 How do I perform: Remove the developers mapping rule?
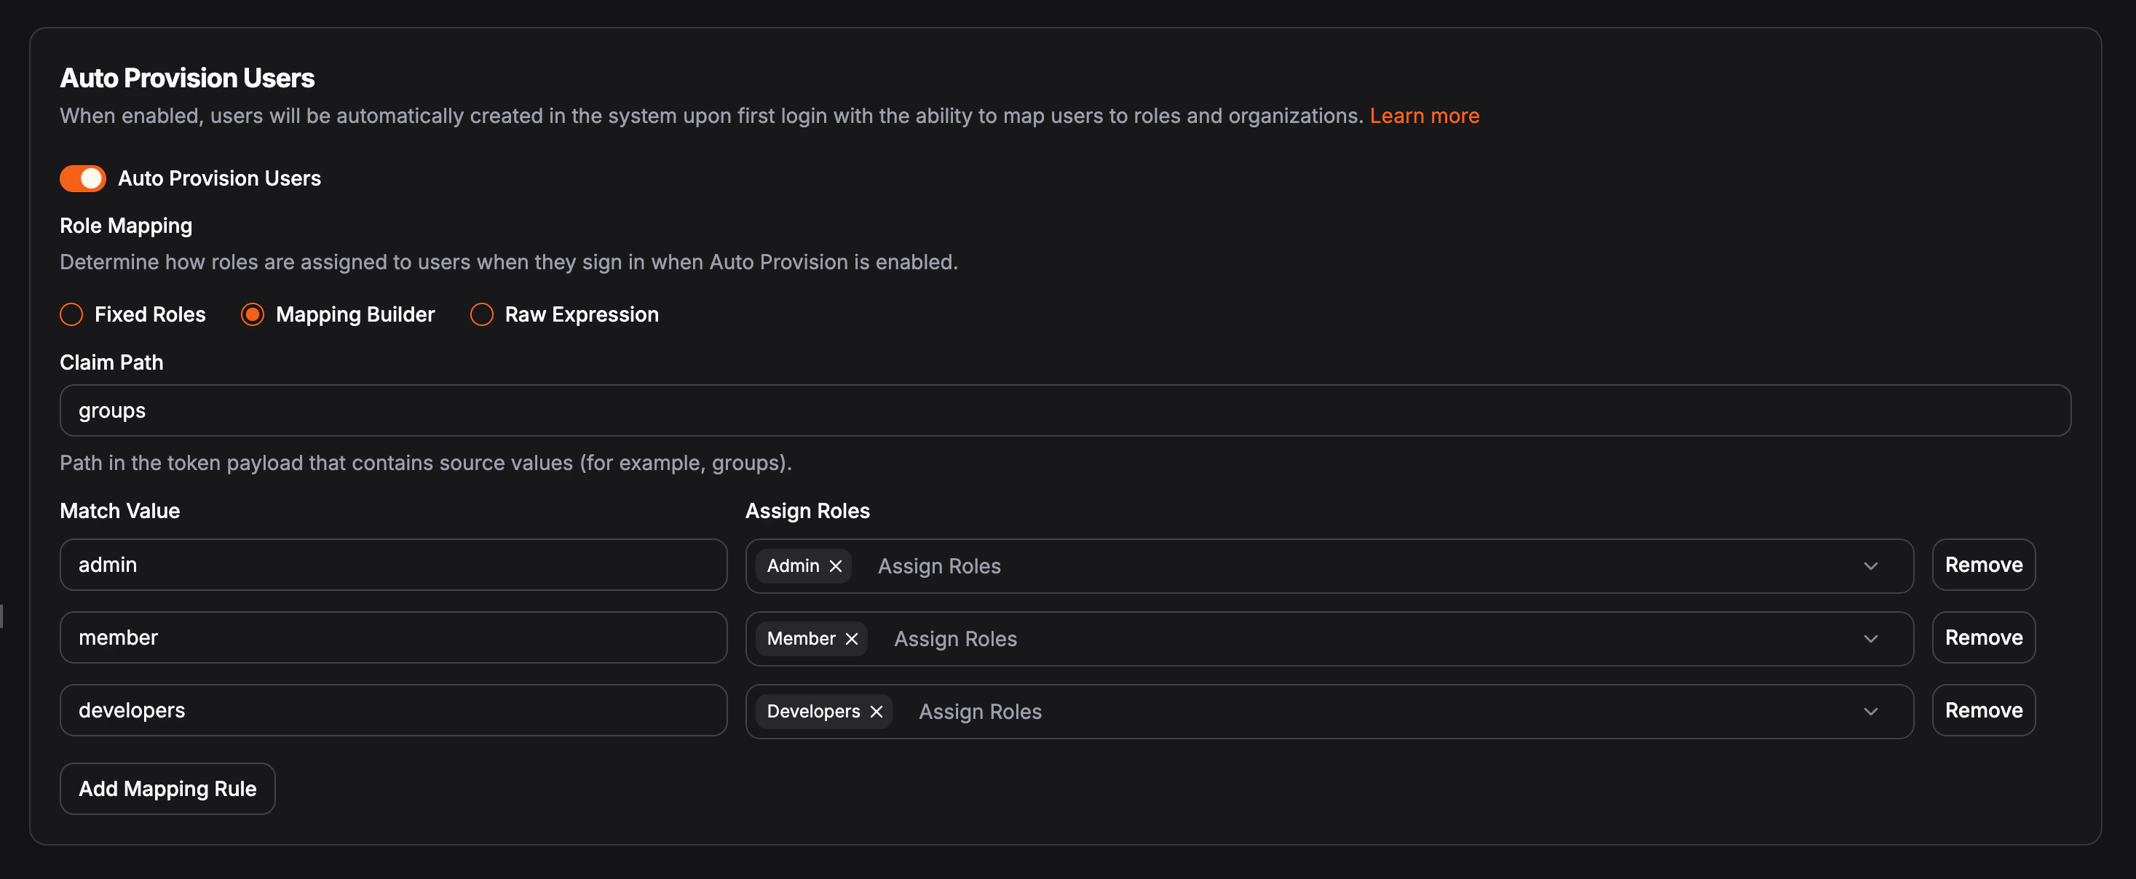pyautogui.click(x=1983, y=711)
